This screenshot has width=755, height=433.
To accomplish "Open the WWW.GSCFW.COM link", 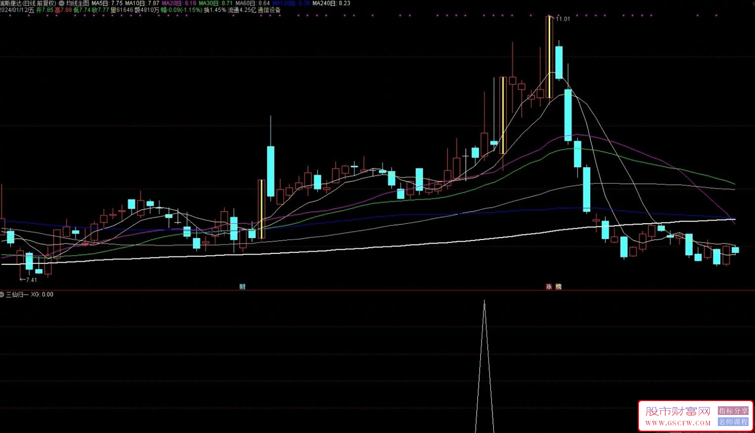I will click(678, 423).
